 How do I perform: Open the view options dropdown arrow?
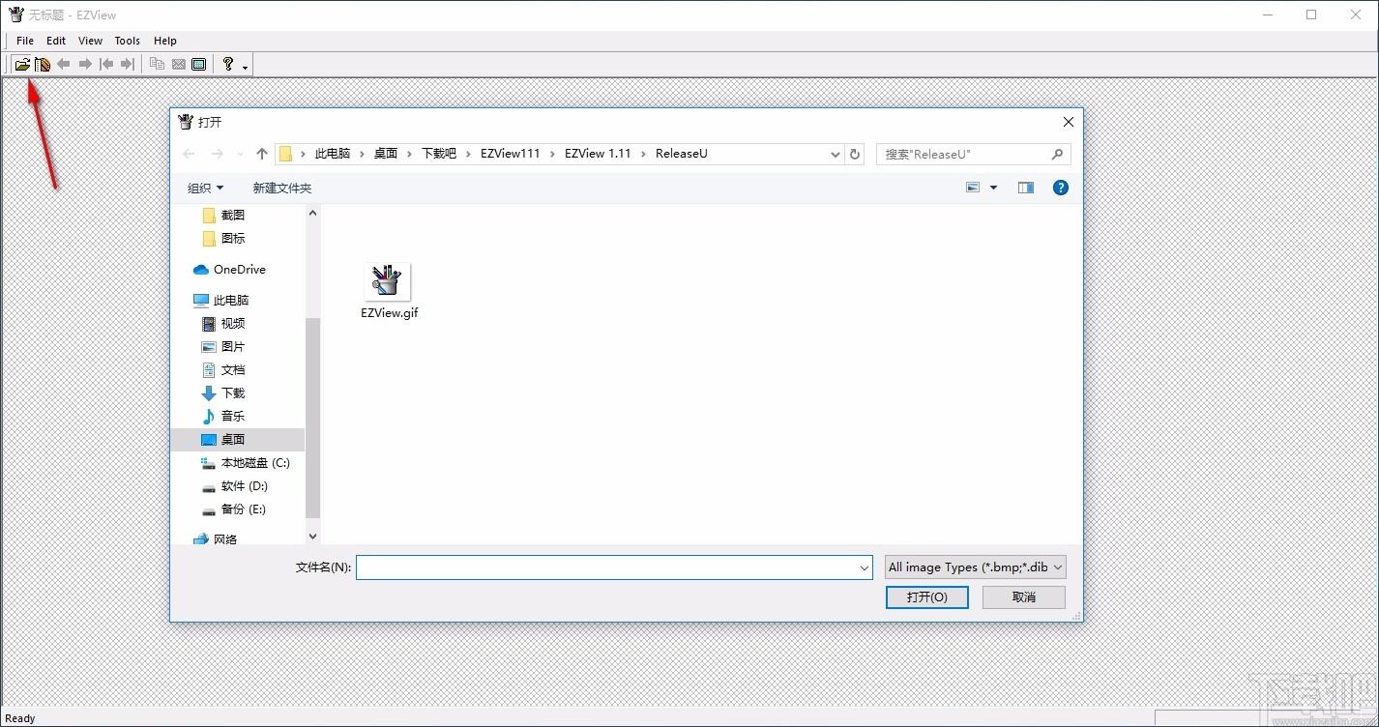(x=993, y=188)
